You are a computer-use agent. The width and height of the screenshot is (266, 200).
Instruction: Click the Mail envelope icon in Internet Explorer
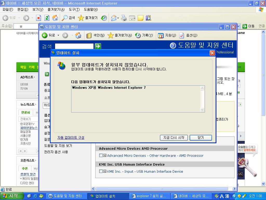point(114,18)
